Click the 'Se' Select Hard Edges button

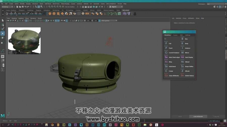(166, 57)
